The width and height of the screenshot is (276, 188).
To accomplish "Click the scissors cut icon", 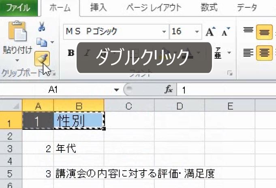I will (42, 27).
